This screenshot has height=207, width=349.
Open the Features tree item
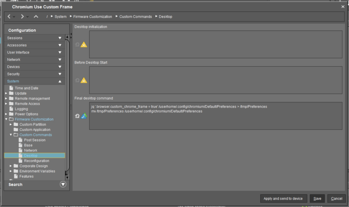(26, 176)
